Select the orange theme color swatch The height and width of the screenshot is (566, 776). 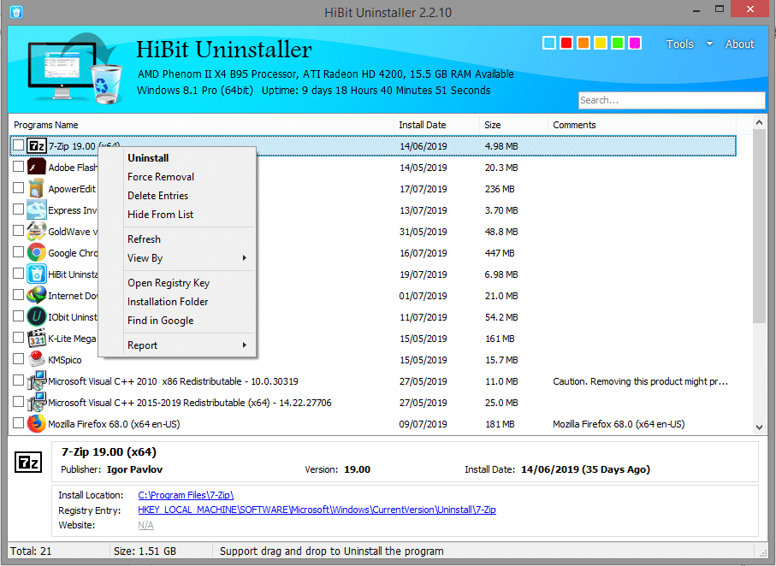583,43
